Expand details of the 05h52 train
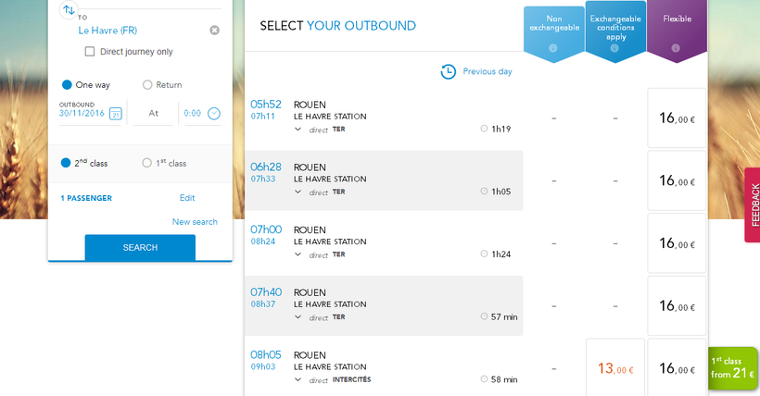Viewport: 760px width, 396px height. 298,130
